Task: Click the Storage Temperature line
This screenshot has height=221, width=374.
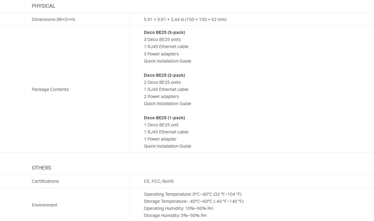Action: click(194, 201)
